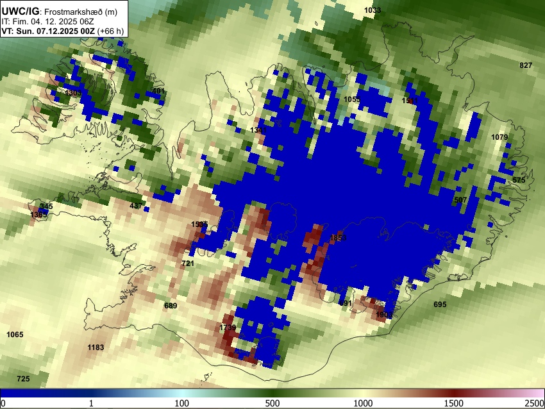
Task: Click the 1341 value label
Action: click(x=258, y=130)
